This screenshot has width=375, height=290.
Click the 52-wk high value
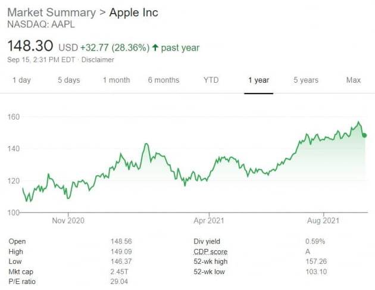click(x=315, y=263)
